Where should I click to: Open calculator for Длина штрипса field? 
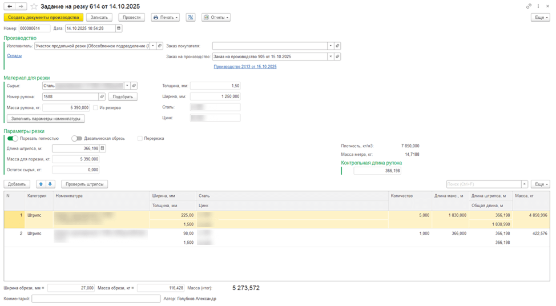tap(103, 148)
